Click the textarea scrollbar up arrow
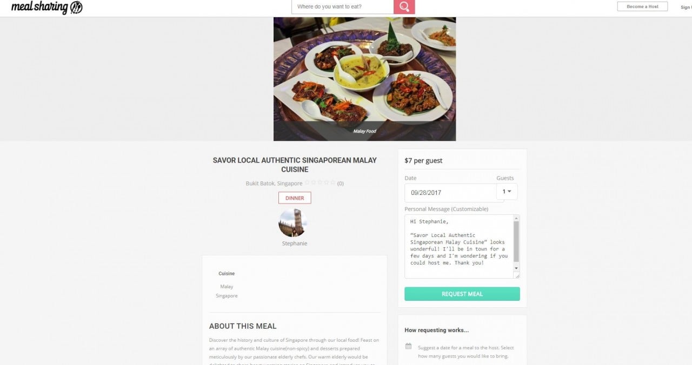This screenshot has height=365, width=692. (516, 218)
